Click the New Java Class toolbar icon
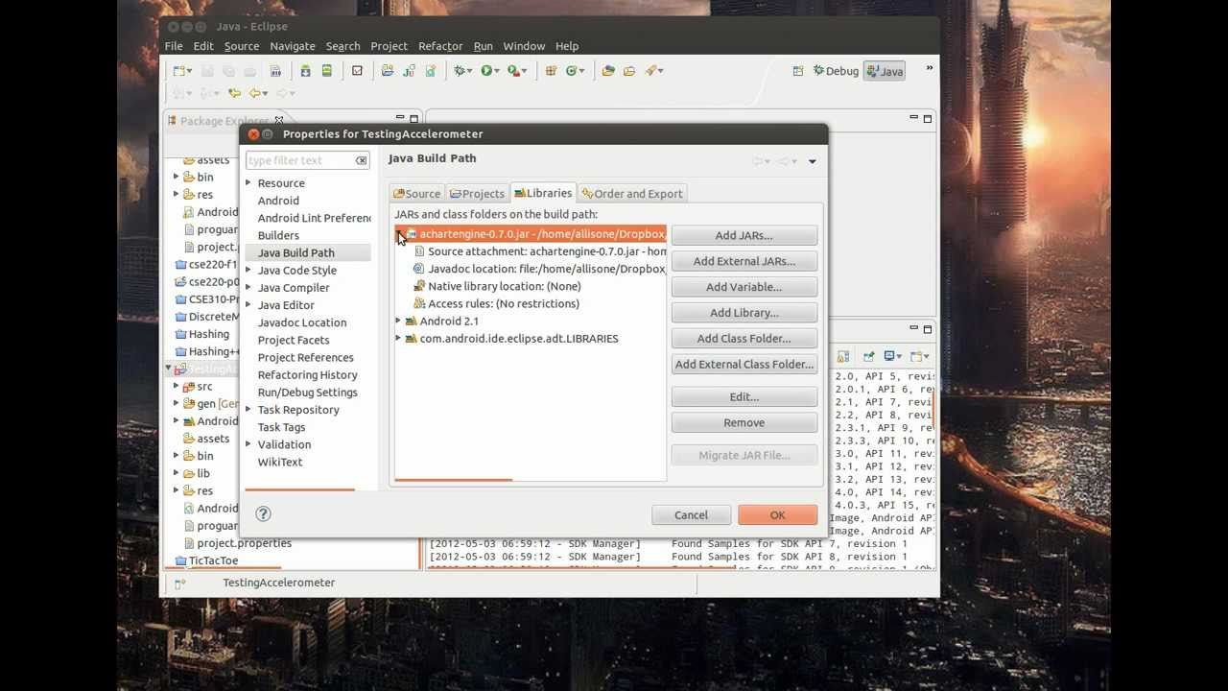1228x691 pixels. [x=572, y=70]
